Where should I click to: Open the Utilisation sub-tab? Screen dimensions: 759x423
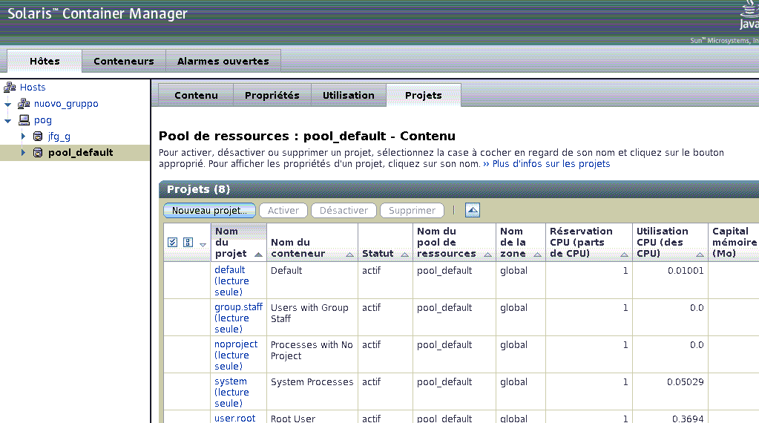coord(349,95)
